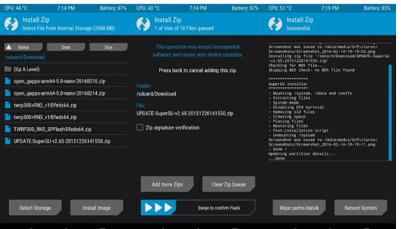Click the TWRP logo above 'Successful'

click(275, 24)
